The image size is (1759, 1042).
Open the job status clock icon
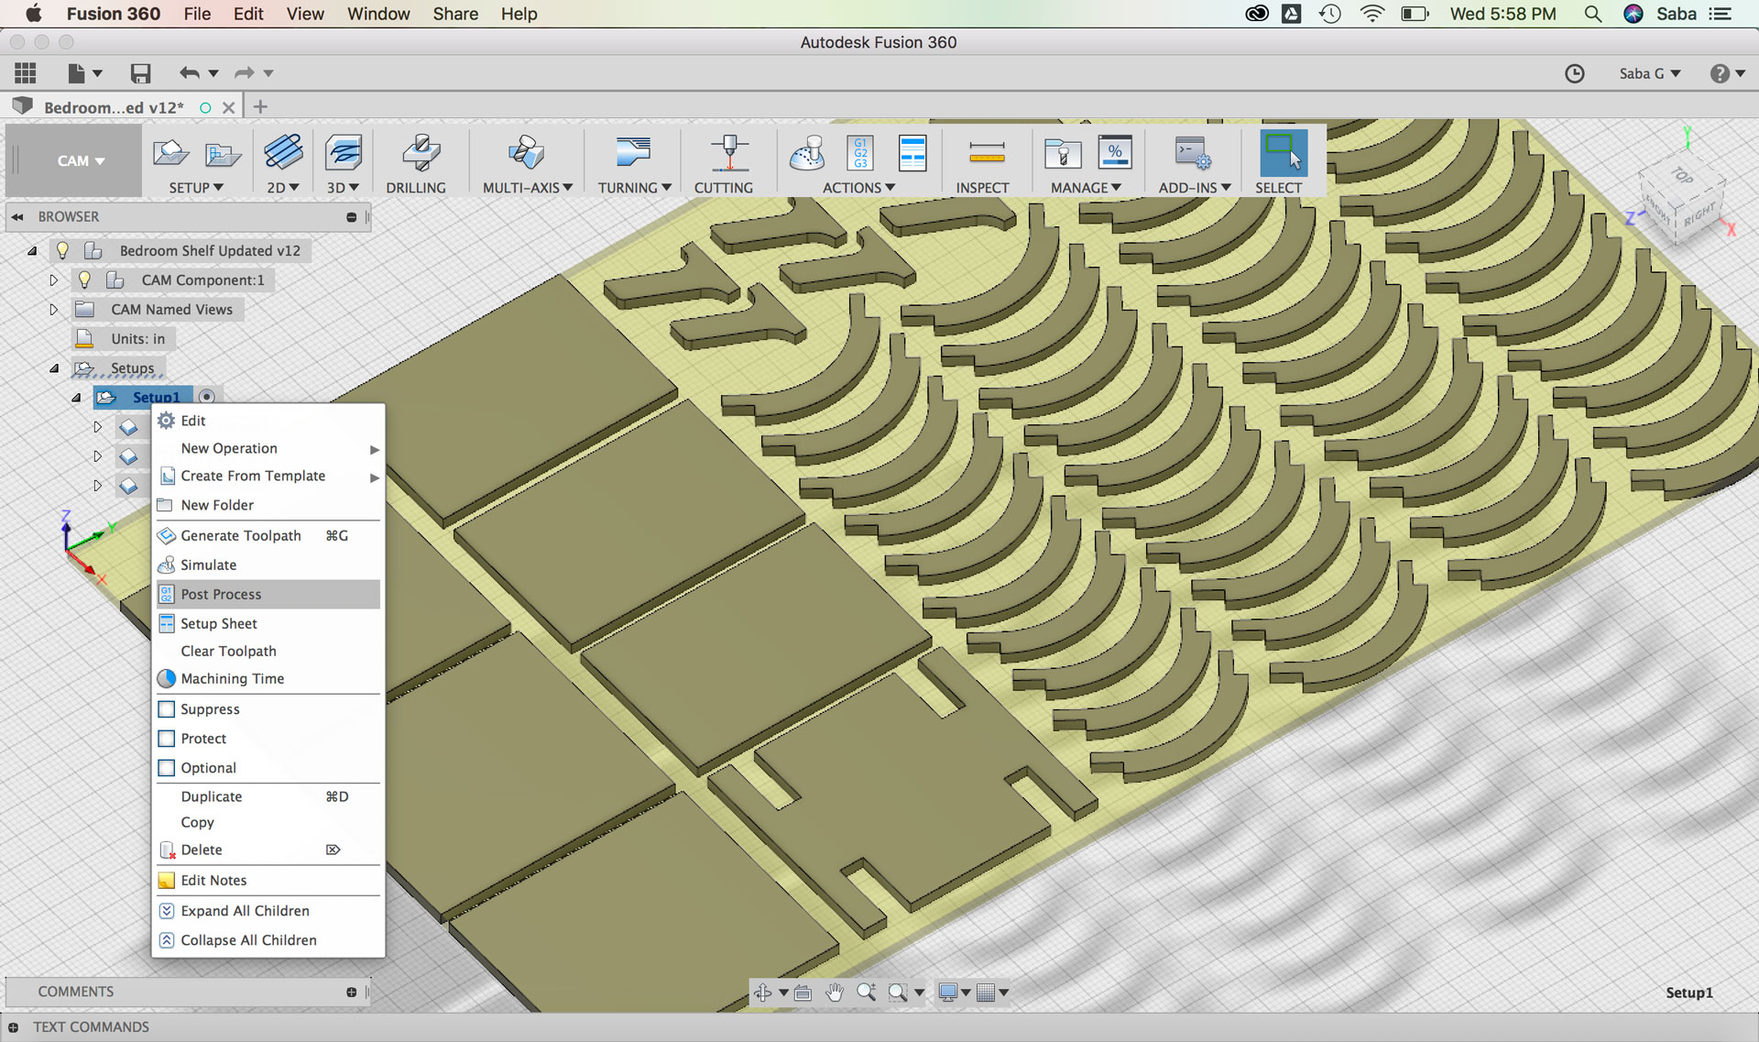(1574, 73)
